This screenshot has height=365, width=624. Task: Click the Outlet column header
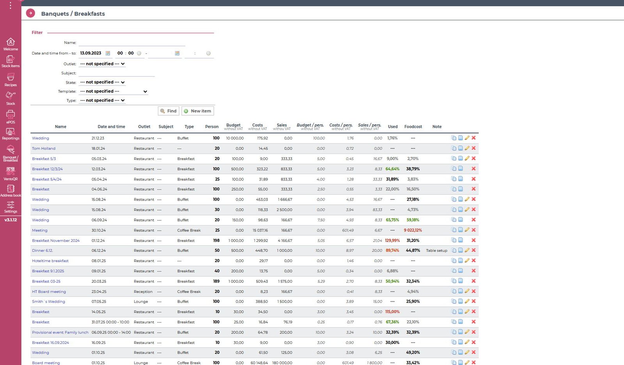point(144,127)
